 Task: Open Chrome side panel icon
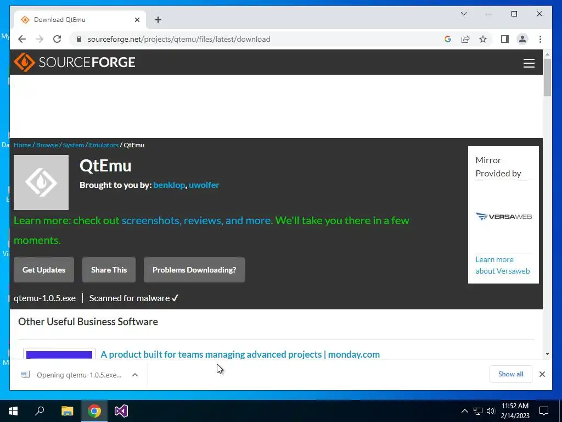point(505,39)
